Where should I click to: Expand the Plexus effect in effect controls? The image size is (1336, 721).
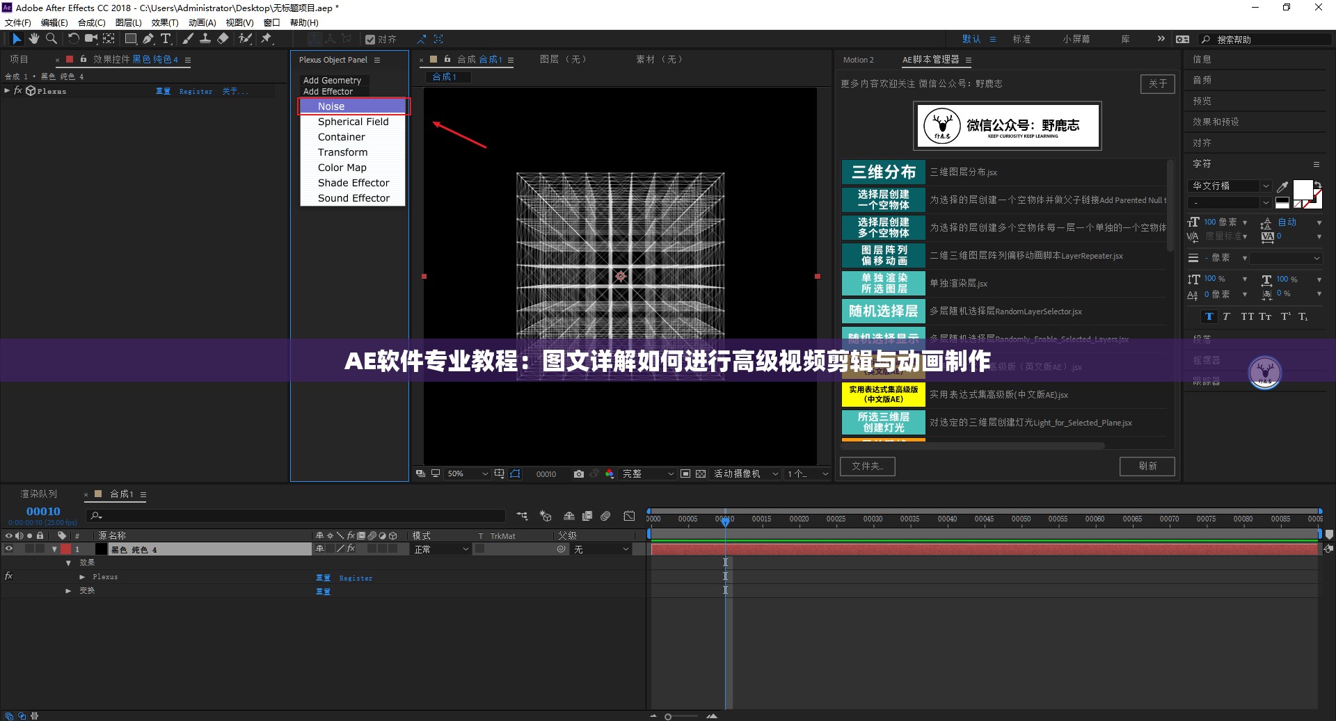[7, 91]
